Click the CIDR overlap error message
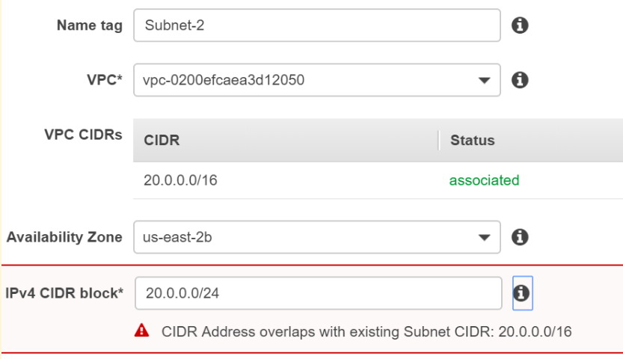This screenshot has height=359, width=623. [x=367, y=331]
